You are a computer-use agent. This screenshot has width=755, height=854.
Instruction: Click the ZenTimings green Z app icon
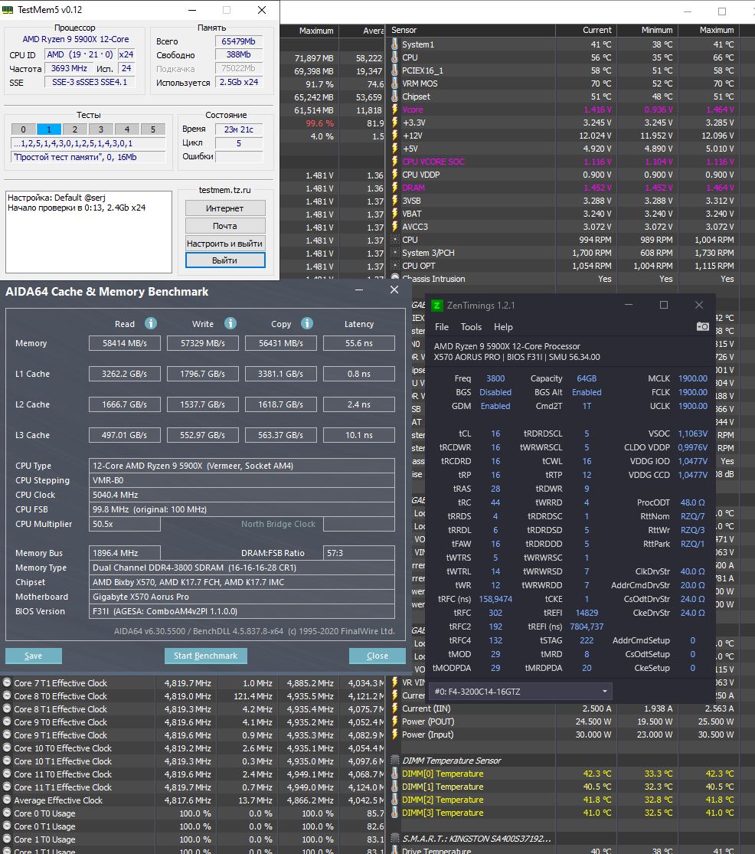pos(436,306)
